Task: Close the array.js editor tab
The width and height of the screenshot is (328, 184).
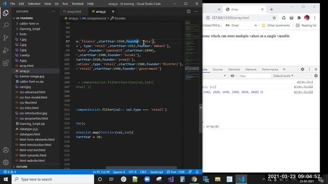Action: click(x=113, y=11)
